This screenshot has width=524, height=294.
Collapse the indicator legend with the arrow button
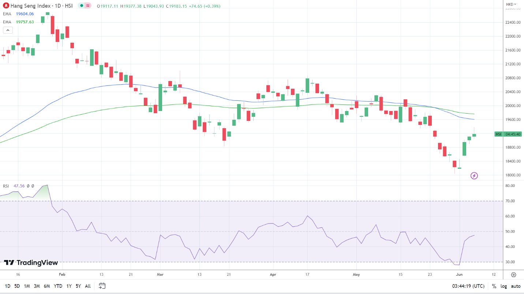[8, 30]
